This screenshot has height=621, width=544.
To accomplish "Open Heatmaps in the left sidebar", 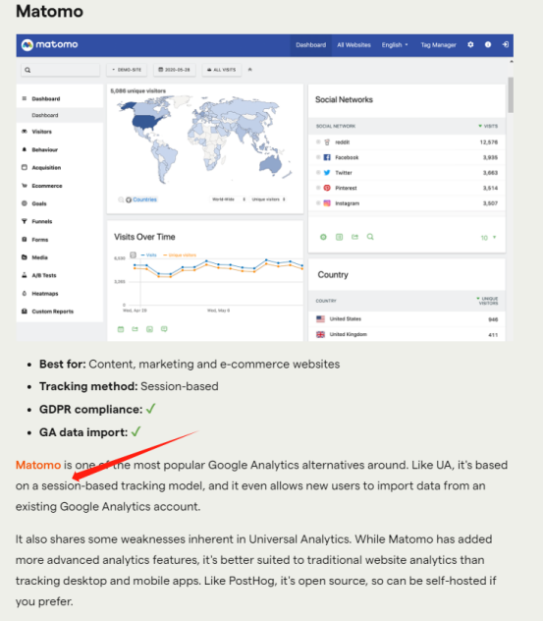I will (x=45, y=294).
